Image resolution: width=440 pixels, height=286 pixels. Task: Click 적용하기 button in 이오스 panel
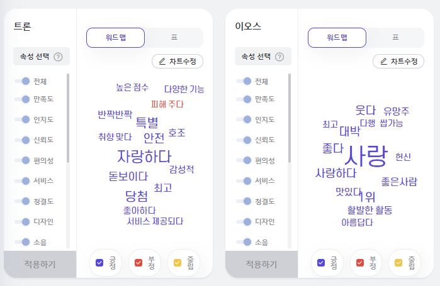pyautogui.click(x=261, y=264)
